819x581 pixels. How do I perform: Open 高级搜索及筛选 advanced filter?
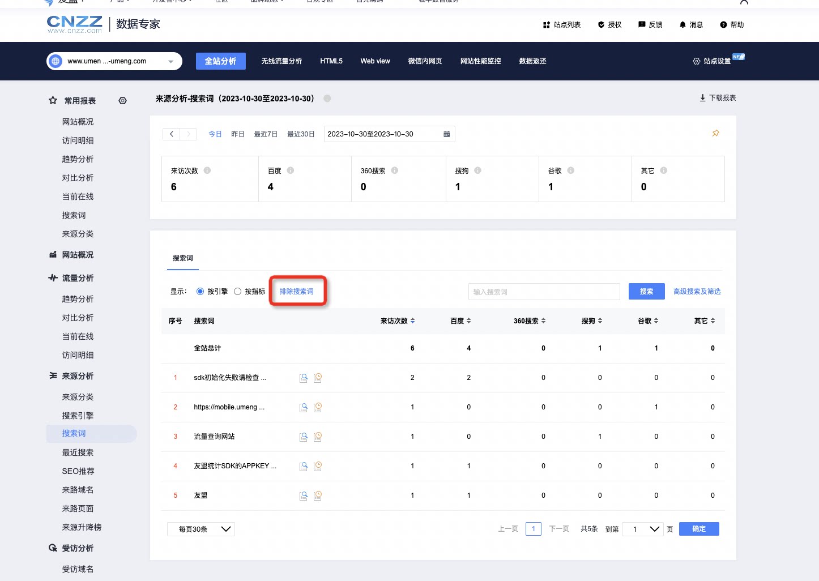697,292
